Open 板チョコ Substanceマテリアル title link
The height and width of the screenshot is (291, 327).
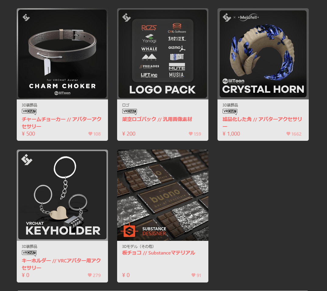click(158, 253)
